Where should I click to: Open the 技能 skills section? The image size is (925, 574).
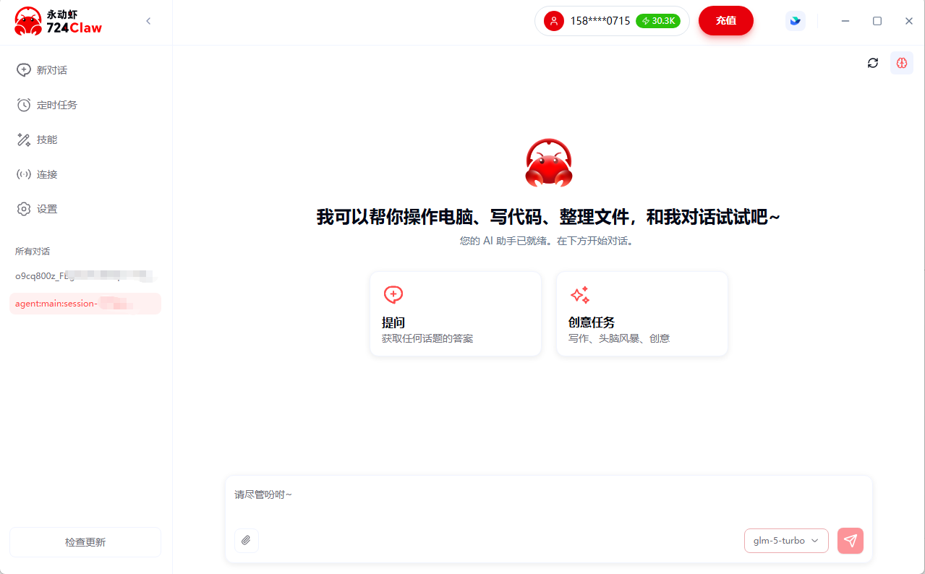coord(46,139)
